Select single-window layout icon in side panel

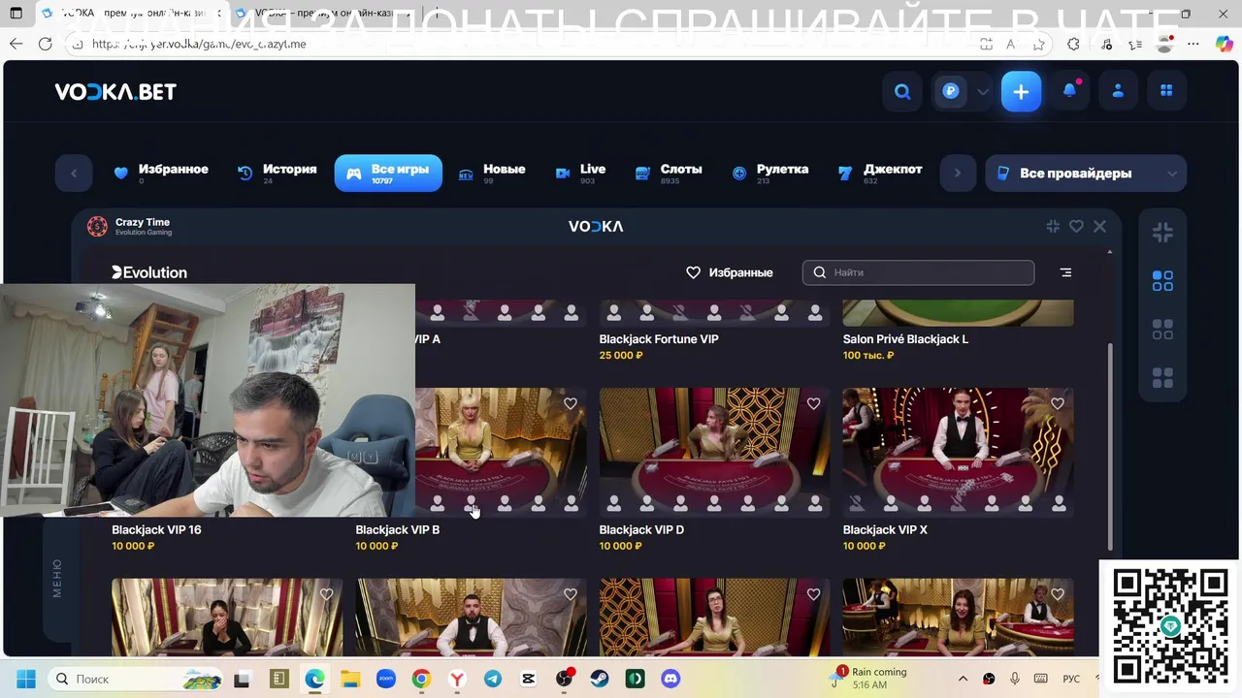click(x=1162, y=233)
